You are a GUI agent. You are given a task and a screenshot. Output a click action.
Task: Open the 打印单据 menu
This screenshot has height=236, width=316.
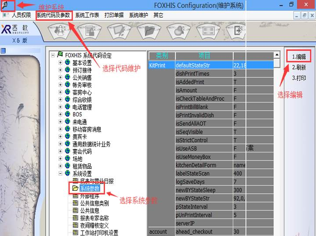pos(114,15)
